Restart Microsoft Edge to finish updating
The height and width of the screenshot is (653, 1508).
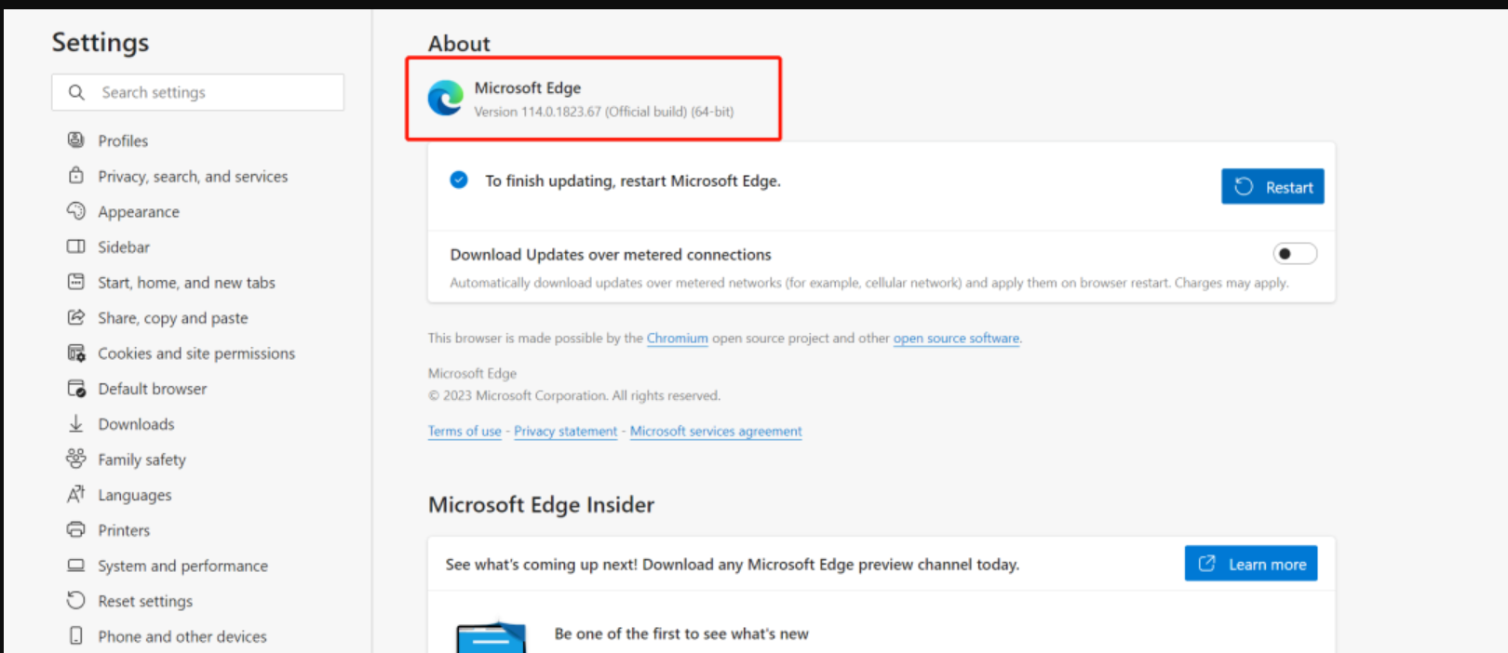[1272, 186]
